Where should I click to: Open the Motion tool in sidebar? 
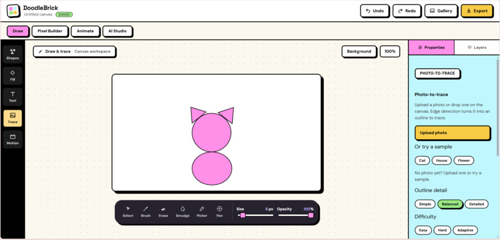(x=13, y=140)
